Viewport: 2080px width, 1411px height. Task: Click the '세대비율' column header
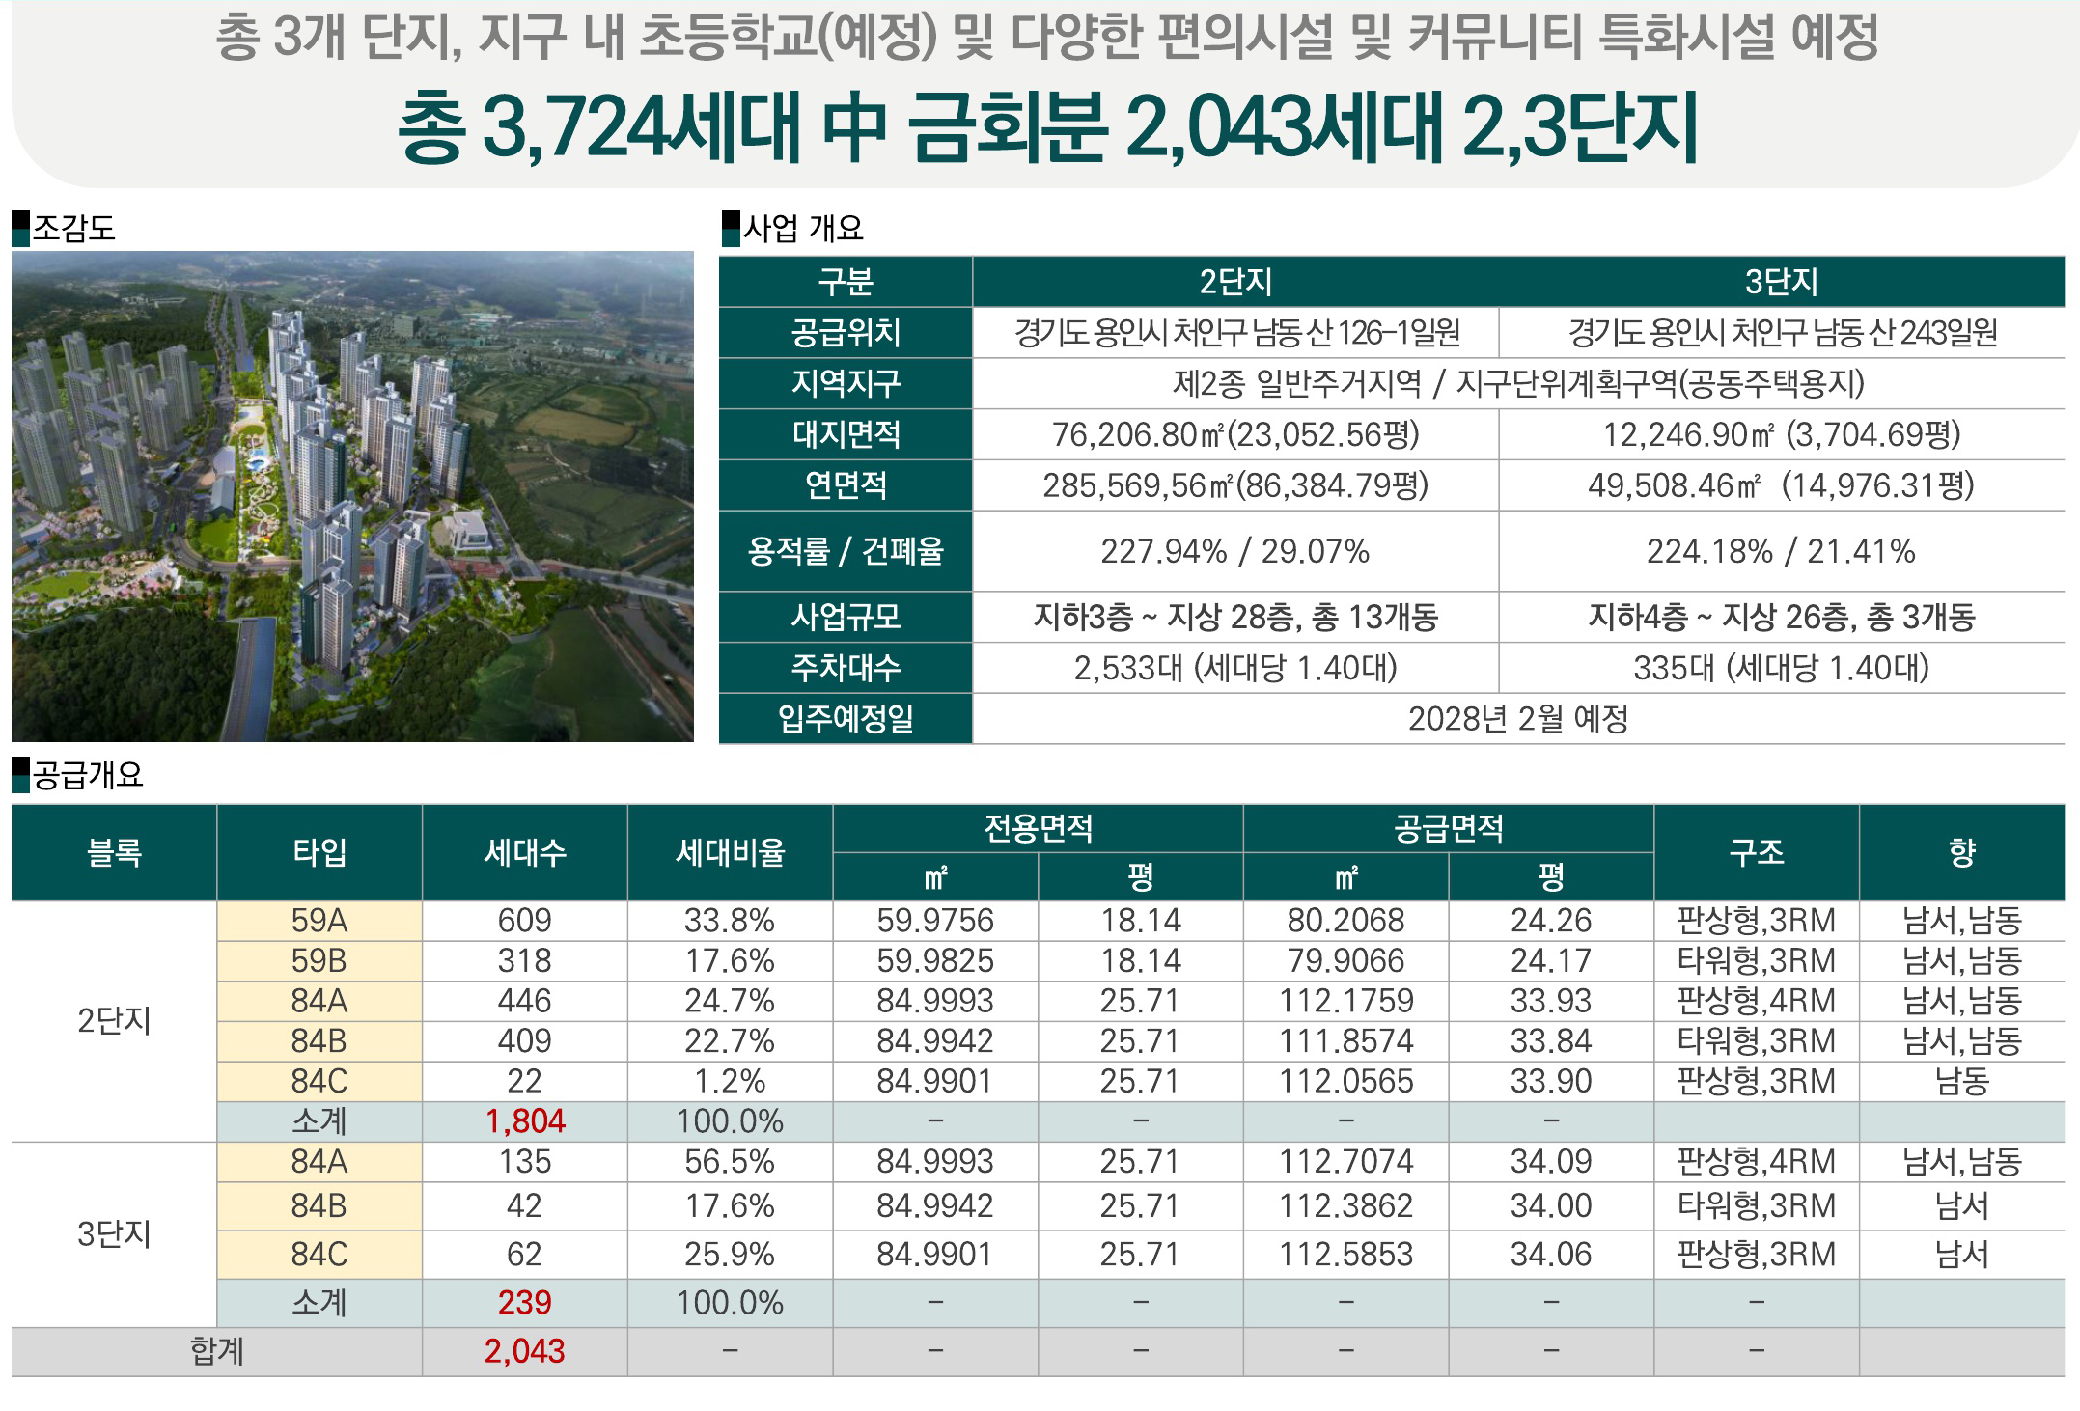(x=731, y=852)
